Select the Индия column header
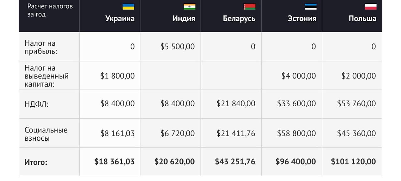 184,18
